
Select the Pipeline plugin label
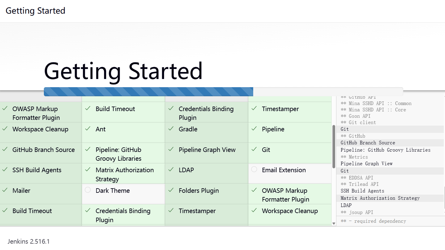tap(273, 129)
